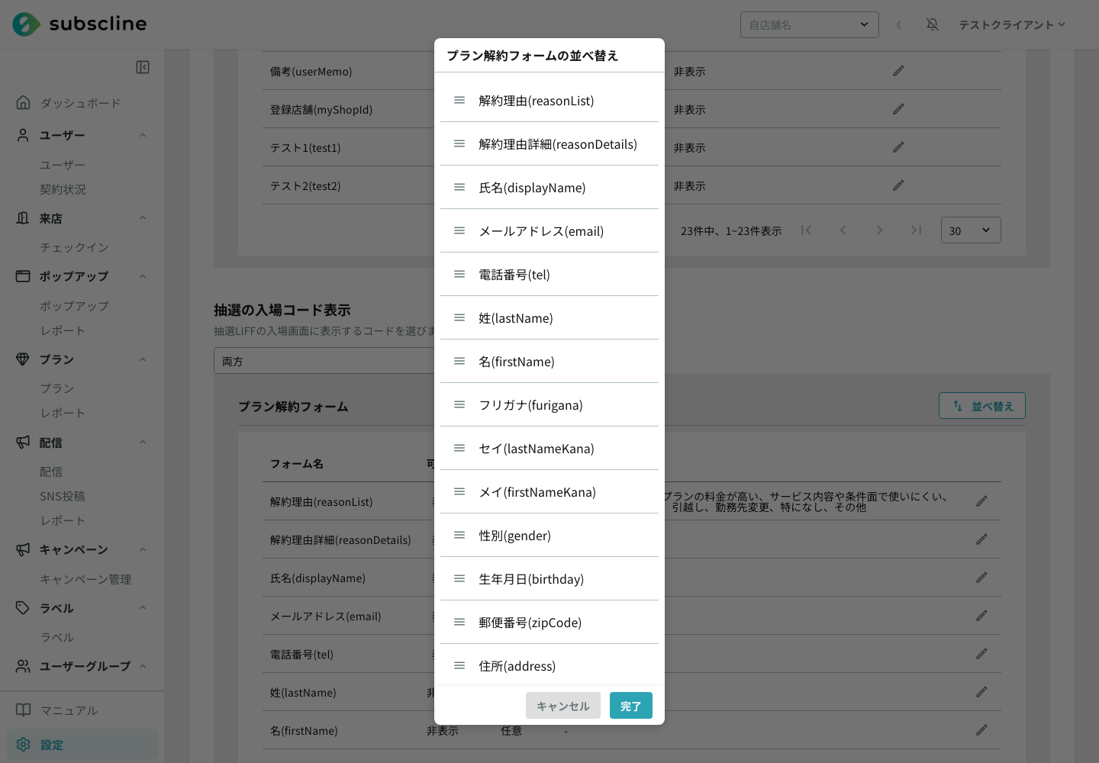
Task: Grab the drag handle for セイ(lastNameKana)
Action: [x=459, y=448]
